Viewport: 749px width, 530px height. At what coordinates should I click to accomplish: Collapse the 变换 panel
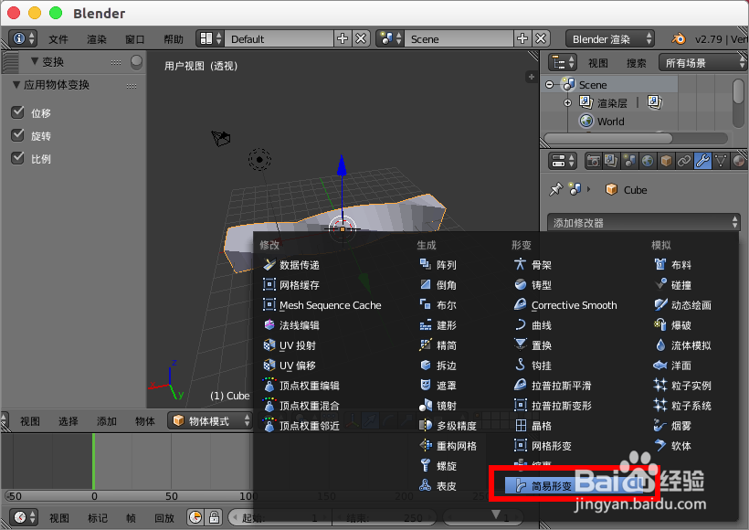[x=35, y=61]
